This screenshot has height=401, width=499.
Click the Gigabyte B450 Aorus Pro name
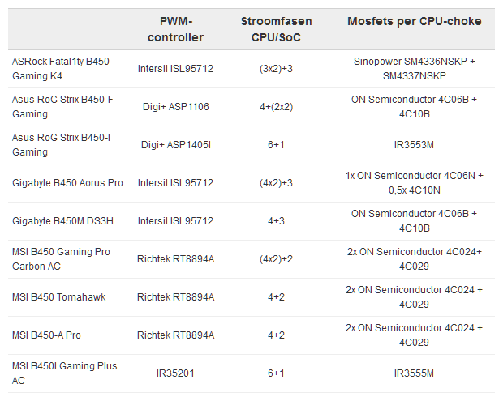(67, 183)
